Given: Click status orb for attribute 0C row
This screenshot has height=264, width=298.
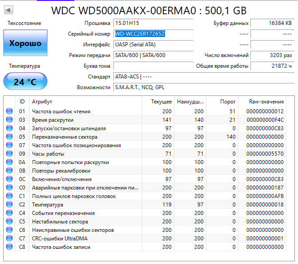Looking at the screenshot, I should [9, 179].
